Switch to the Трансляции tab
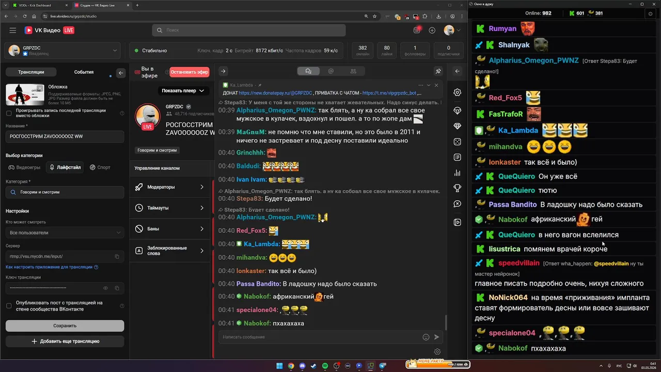Image resolution: width=661 pixels, height=372 pixels. coord(31,72)
